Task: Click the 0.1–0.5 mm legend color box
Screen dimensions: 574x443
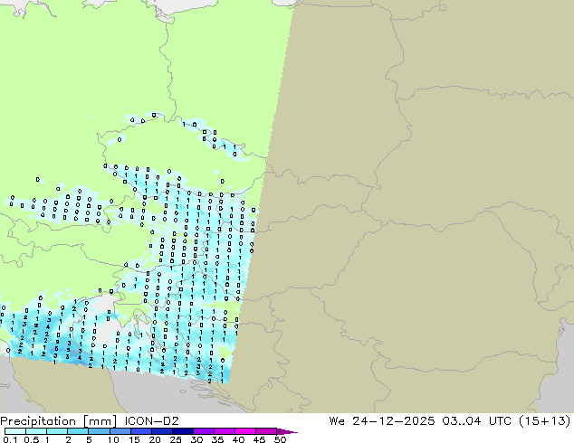Action: coord(15,431)
